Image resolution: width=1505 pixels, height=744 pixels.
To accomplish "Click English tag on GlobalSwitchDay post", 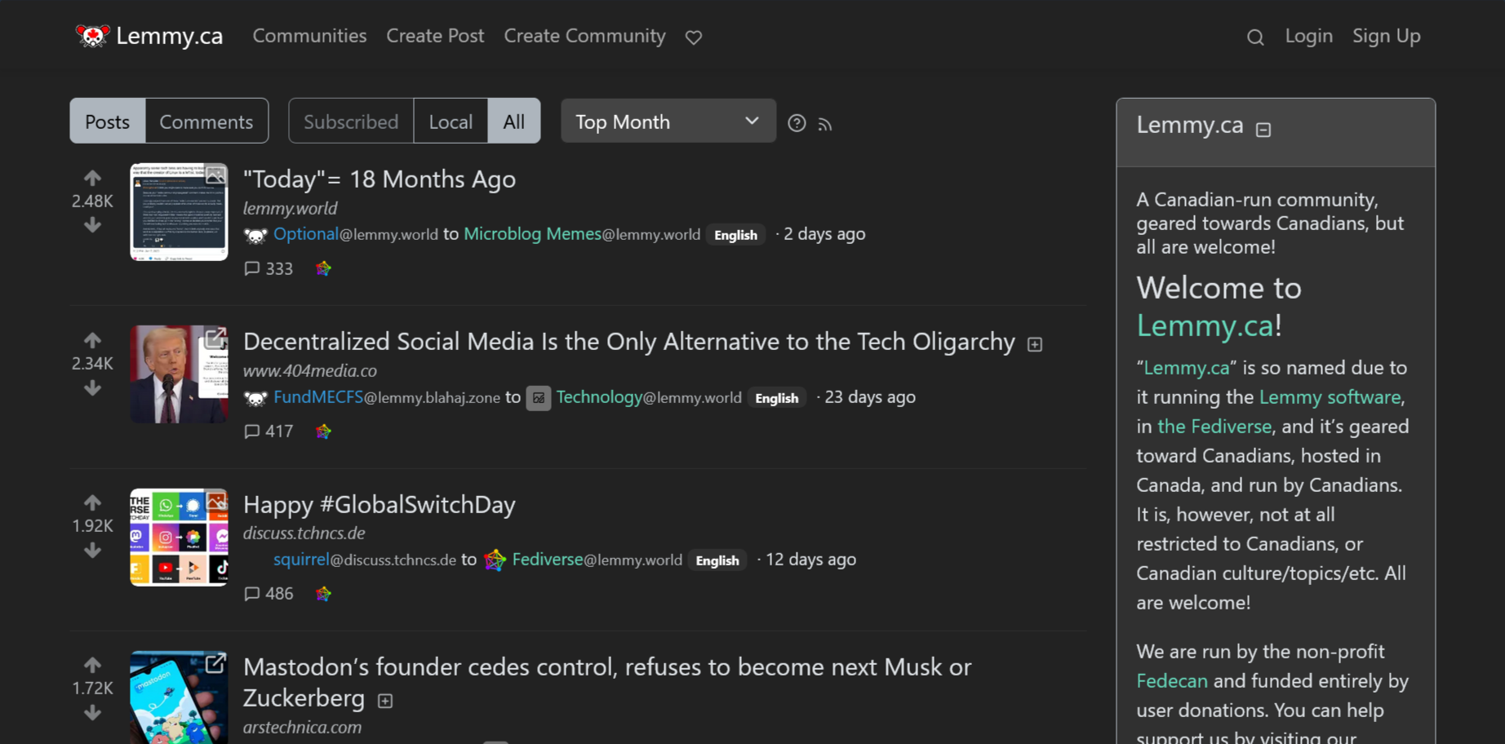I will pos(717,560).
